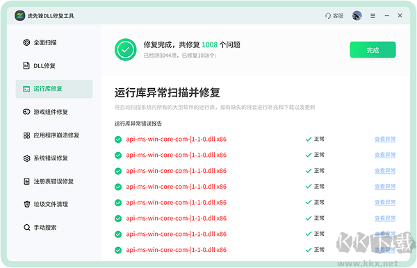417x268 pixels.
Task: Open 查看异常 link in third report row
Action: [385, 171]
